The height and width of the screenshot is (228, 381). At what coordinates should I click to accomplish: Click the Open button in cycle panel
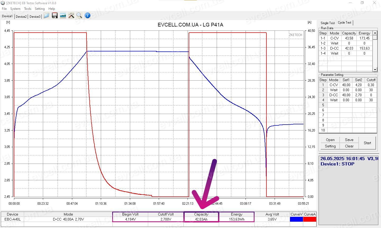pos(330,140)
